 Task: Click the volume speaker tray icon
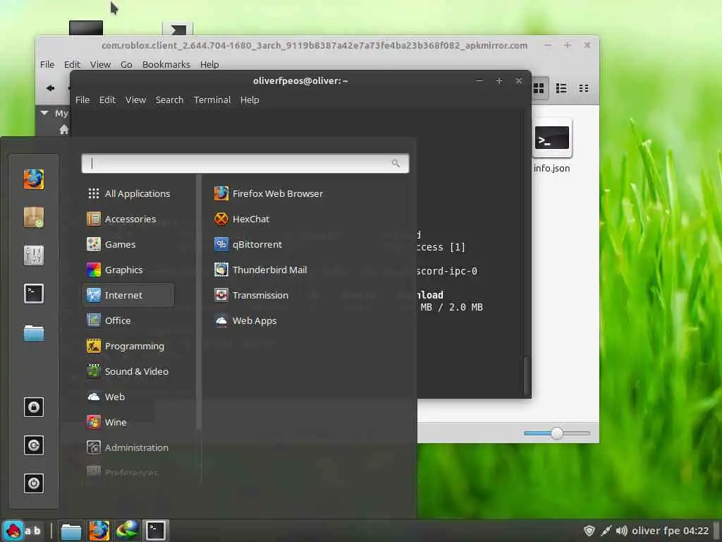point(622,531)
